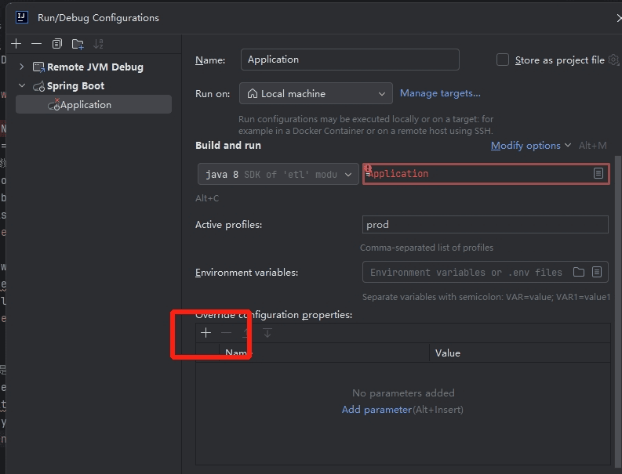Collapse Spring Boot tree node
This screenshot has height=474, width=622.
click(x=22, y=86)
